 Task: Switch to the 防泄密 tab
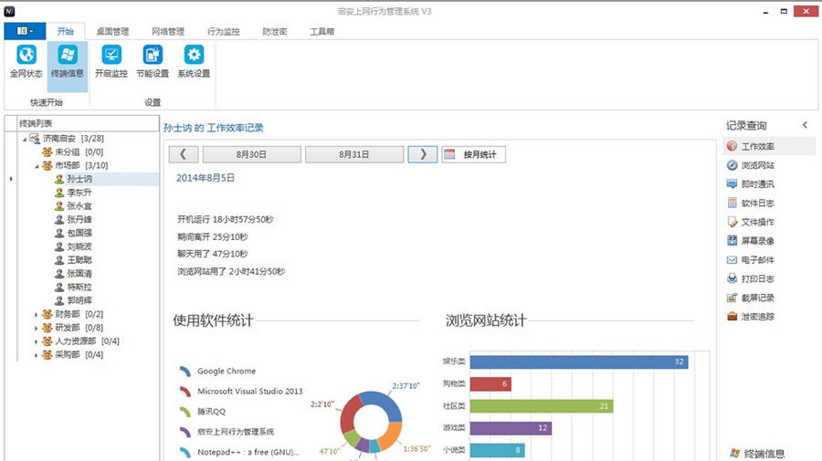tap(275, 31)
